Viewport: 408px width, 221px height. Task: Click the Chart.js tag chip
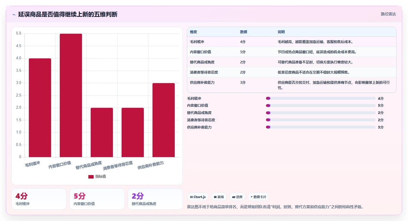coord(198,197)
